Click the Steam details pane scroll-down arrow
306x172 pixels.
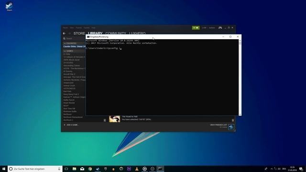click(x=233, y=120)
